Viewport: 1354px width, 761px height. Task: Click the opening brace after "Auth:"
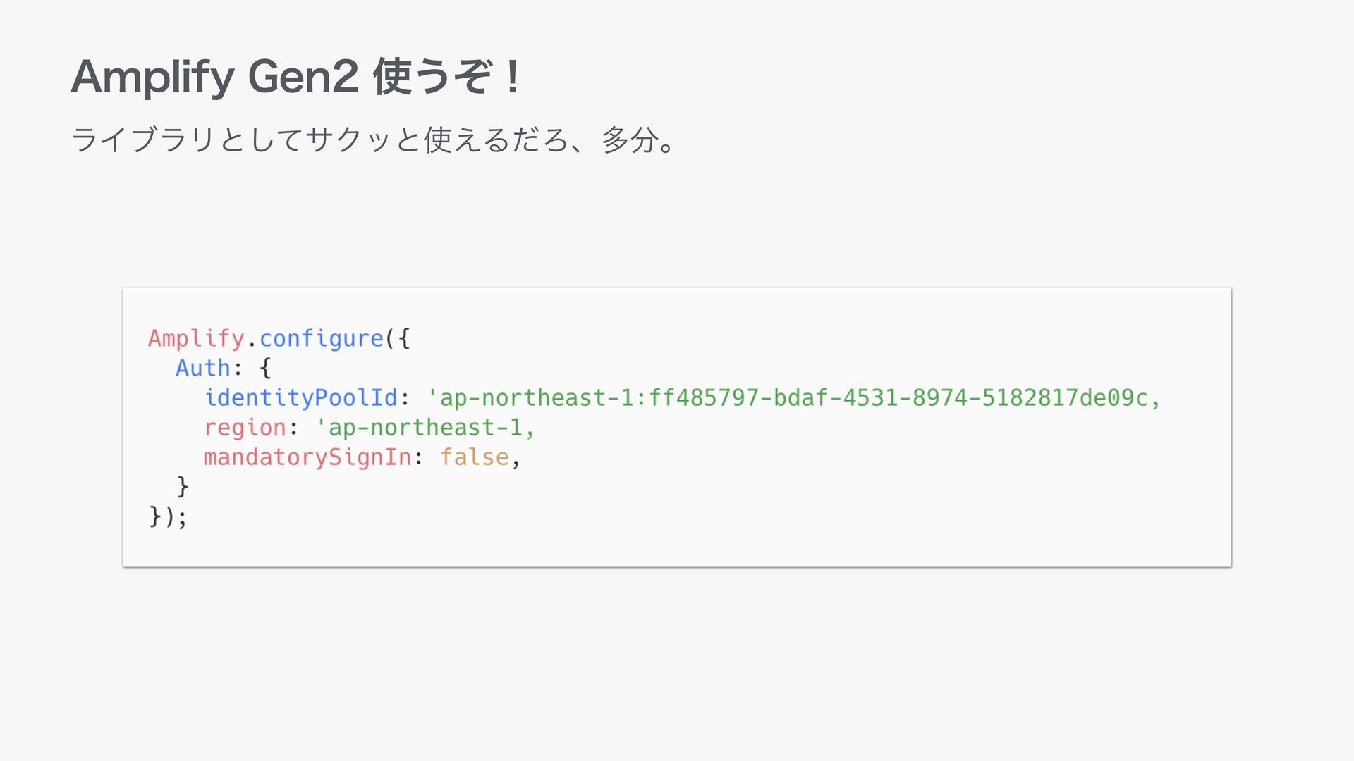(x=265, y=368)
